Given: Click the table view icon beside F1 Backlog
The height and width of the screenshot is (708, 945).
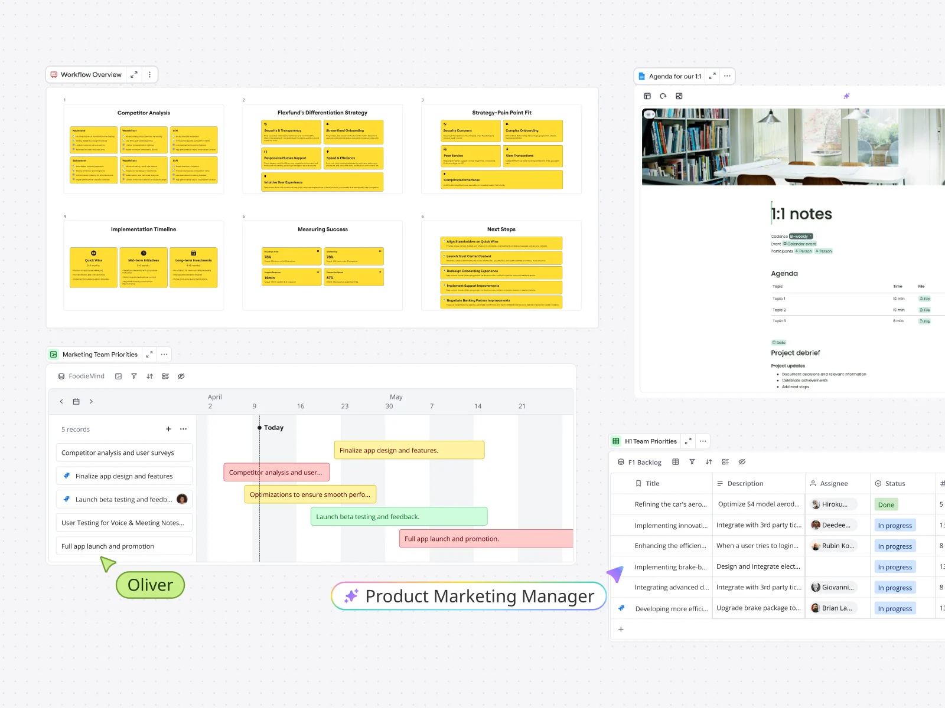Looking at the screenshot, I should coord(676,462).
